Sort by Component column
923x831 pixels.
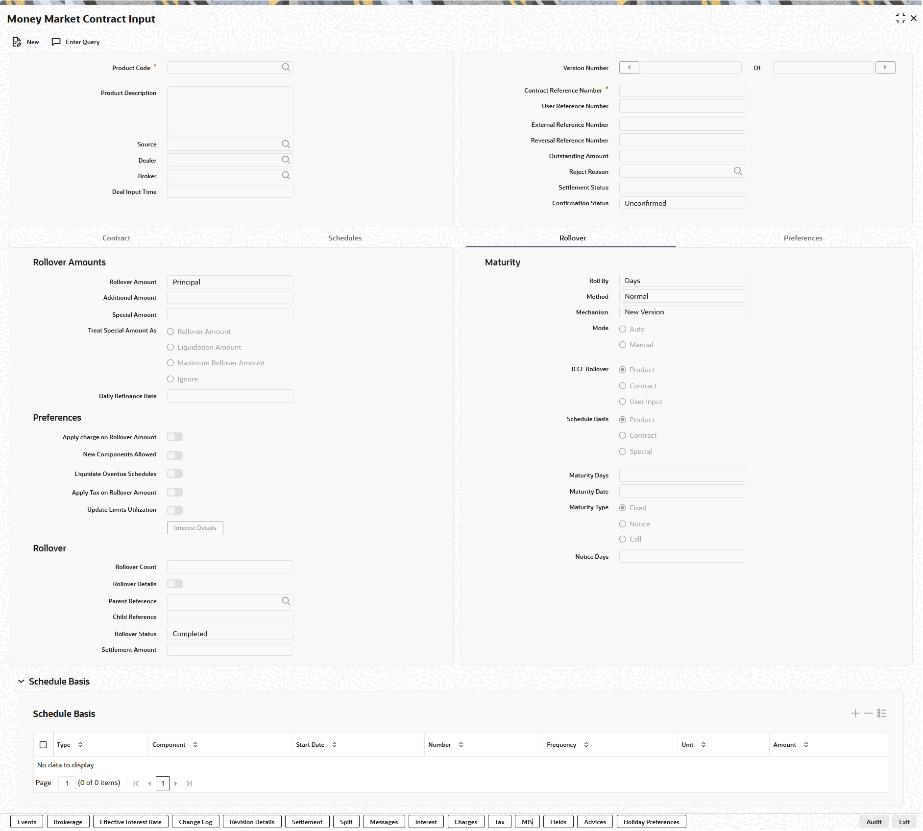pos(195,745)
